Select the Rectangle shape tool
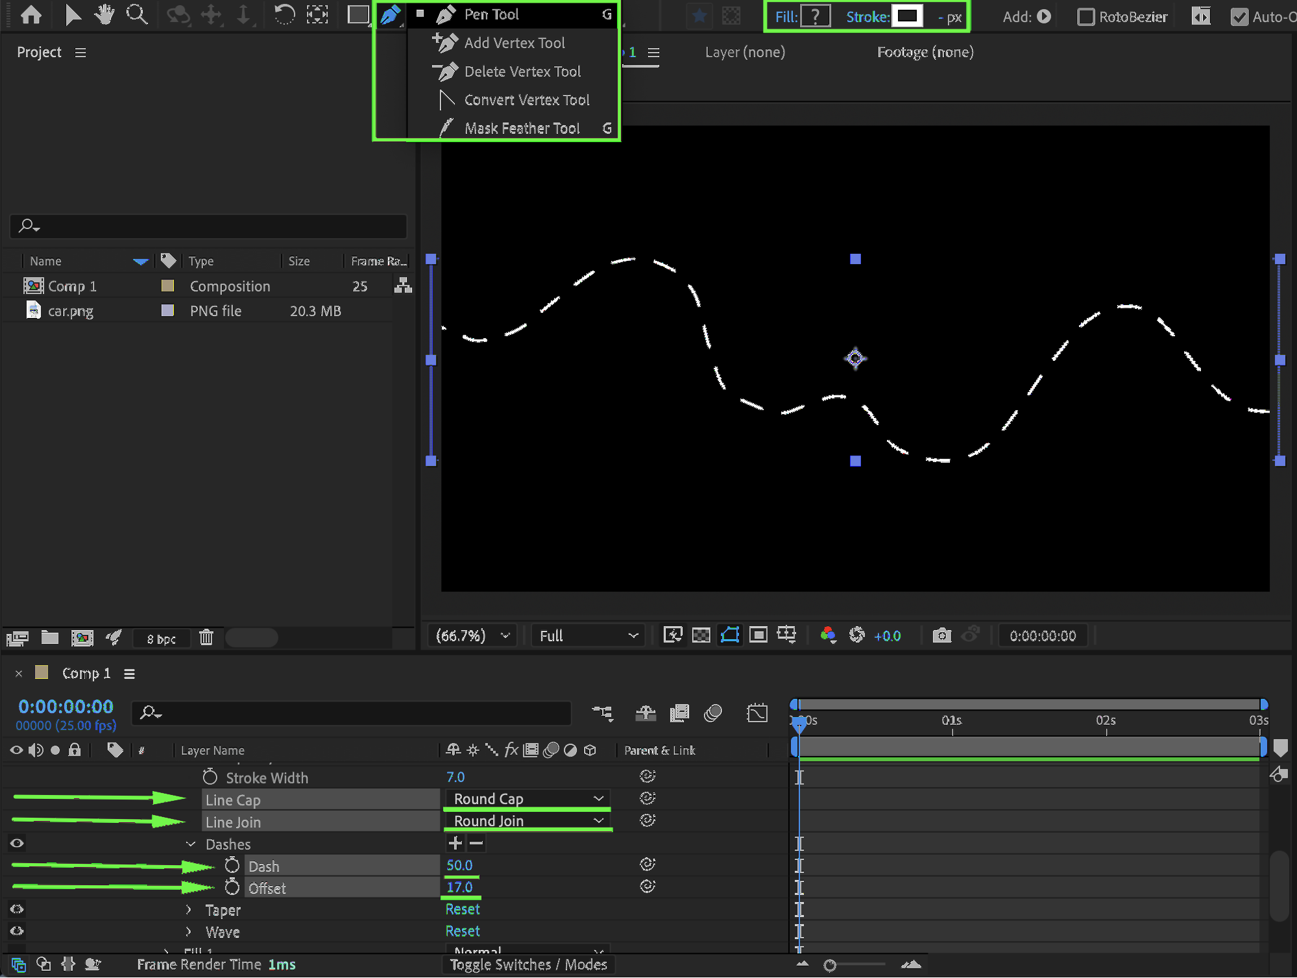Screen dimensions: 1297x978 [x=358, y=15]
